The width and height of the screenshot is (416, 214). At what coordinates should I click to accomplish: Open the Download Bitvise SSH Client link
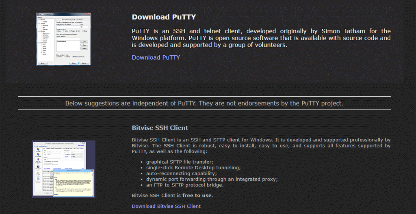pos(166,206)
